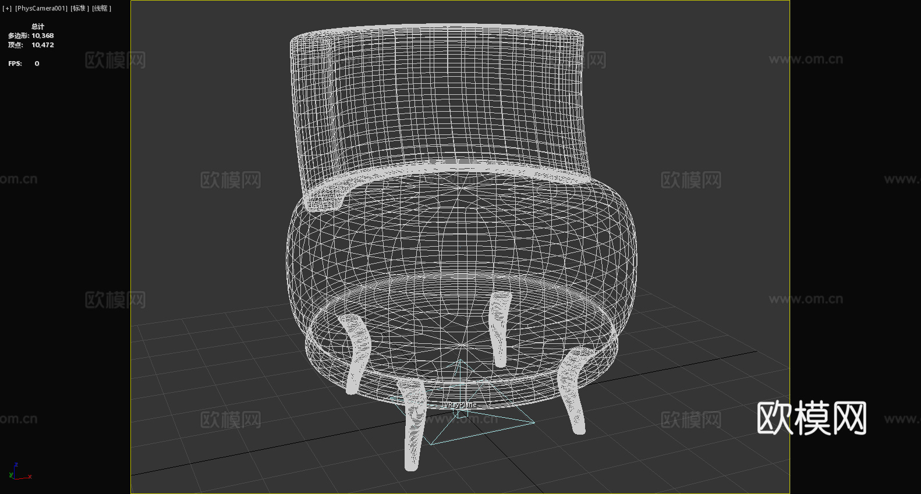
Task: Click the FPS statistics label
Action: [15, 63]
